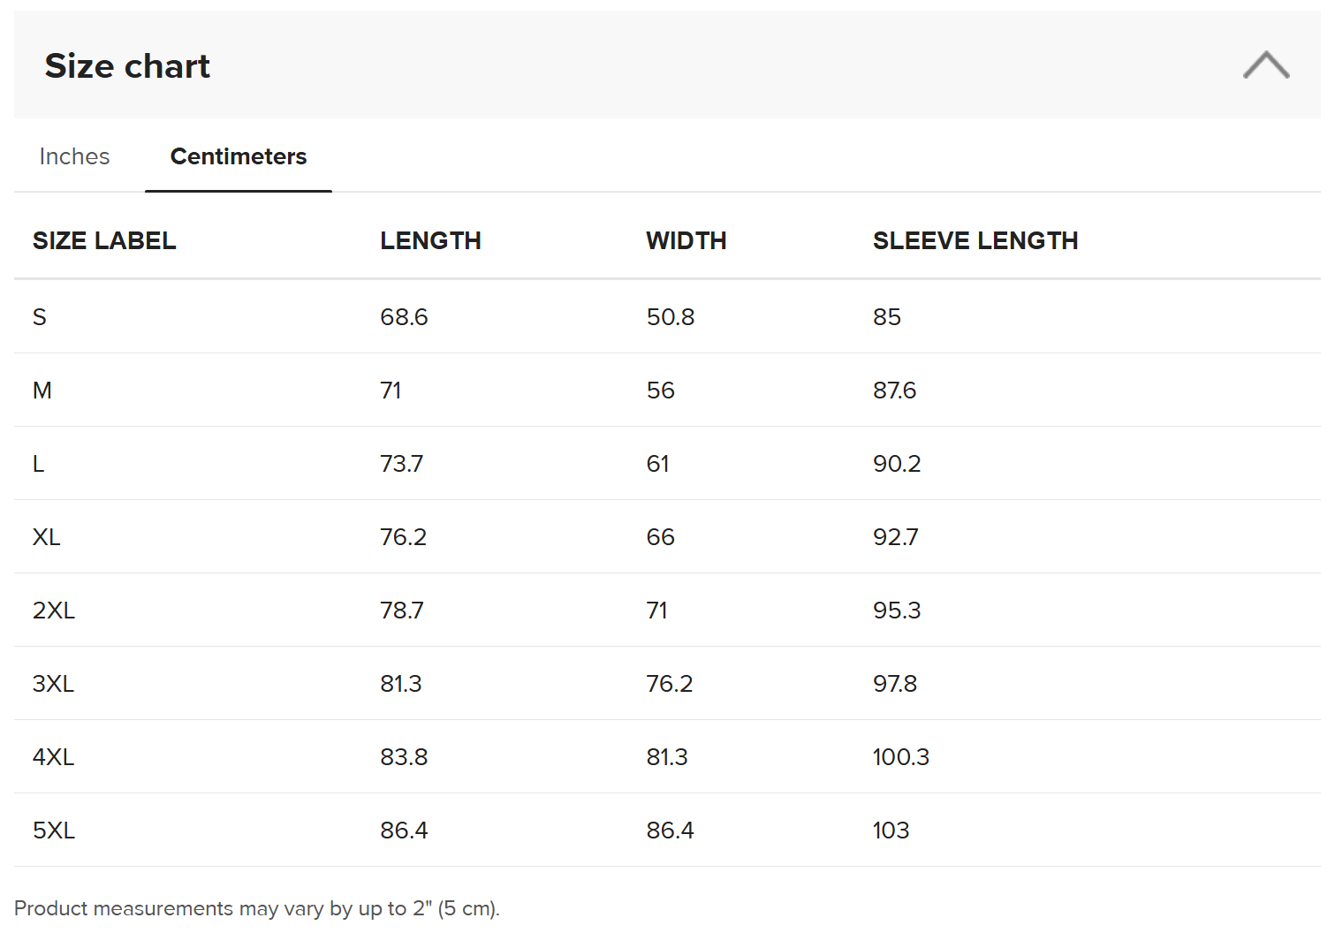Select the S size row label
The image size is (1335, 933).
tap(40, 317)
